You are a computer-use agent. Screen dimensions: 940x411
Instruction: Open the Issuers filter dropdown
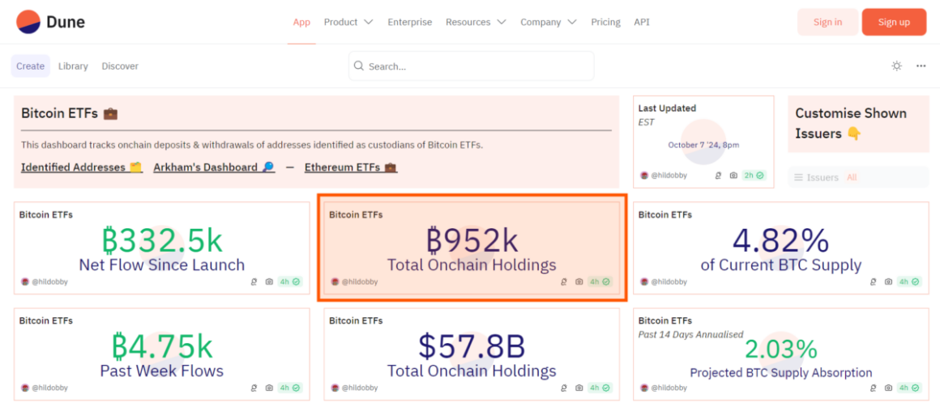pos(858,177)
